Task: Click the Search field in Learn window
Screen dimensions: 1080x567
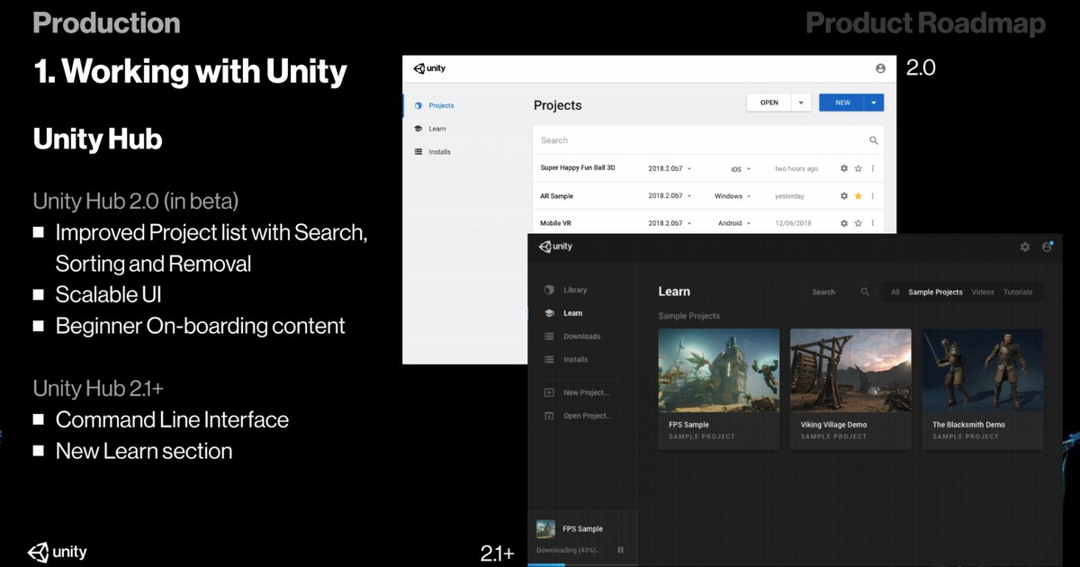Action: [x=841, y=292]
